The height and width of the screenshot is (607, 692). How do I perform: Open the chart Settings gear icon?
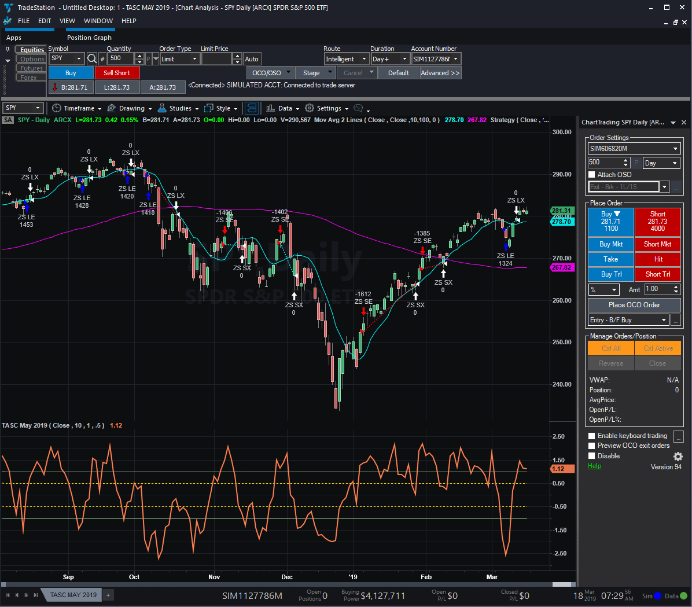point(309,108)
